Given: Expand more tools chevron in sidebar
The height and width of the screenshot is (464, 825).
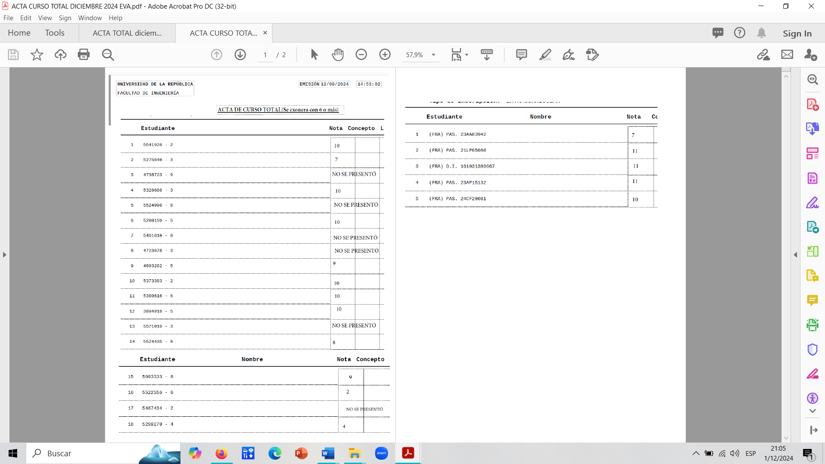Looking at the screenshot, I should pyautogui.click(x=813, y=411).
